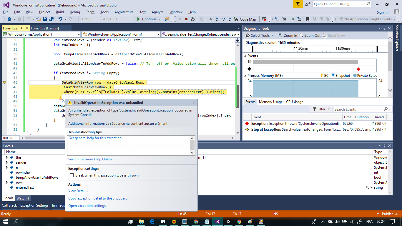Open the Windows Start menu
Viewport: 402px width, 226px height.
click(5, 222)
